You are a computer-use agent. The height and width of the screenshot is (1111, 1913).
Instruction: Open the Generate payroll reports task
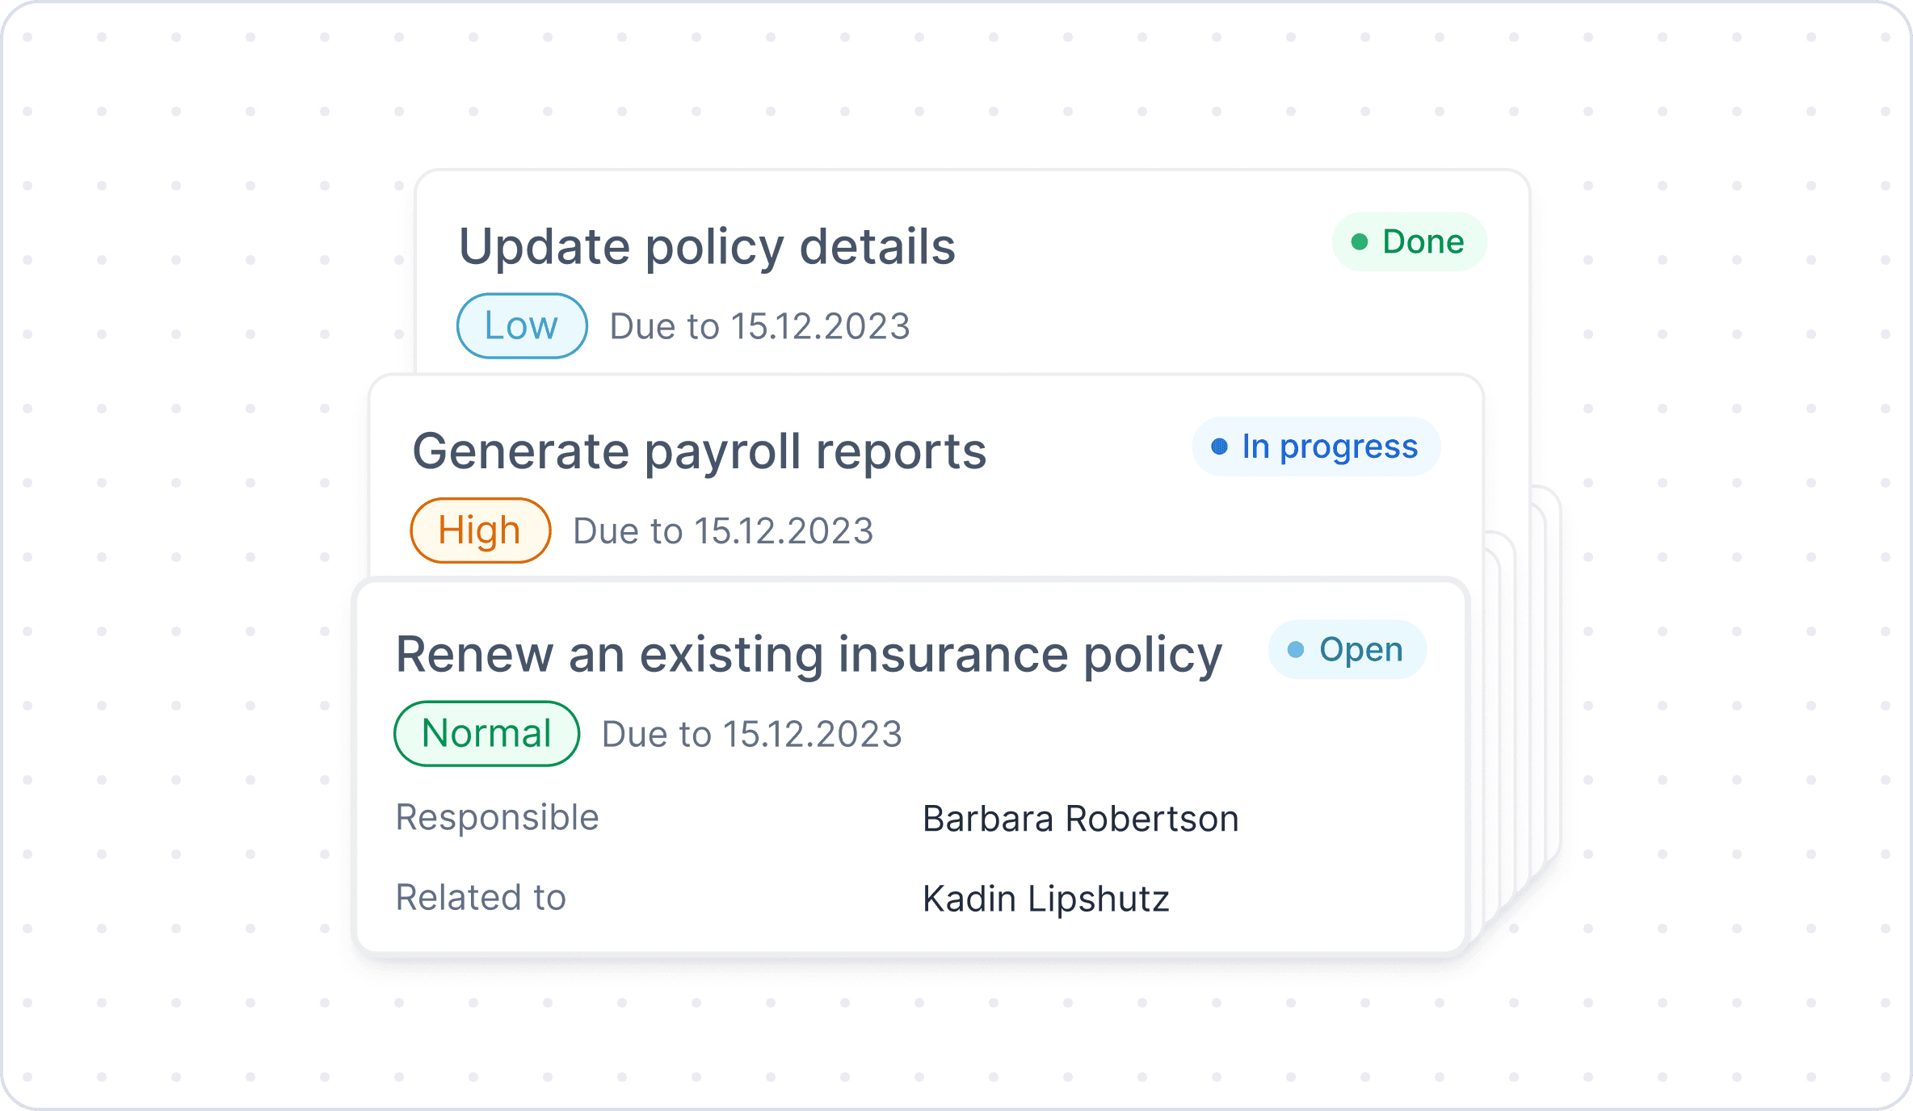click(x=699, y=451)
